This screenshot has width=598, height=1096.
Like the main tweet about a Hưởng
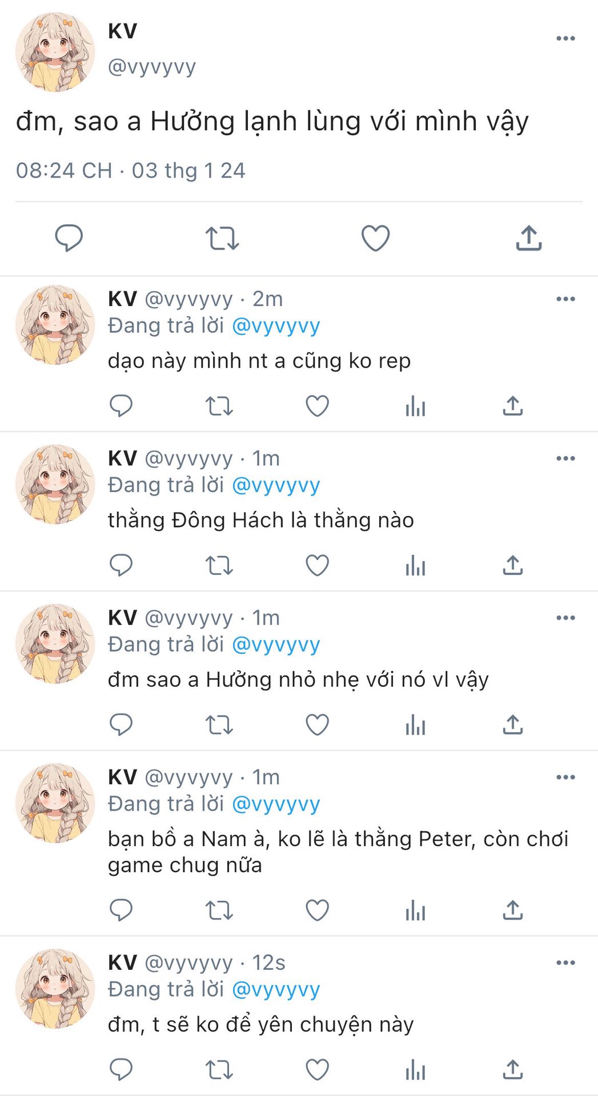(x=375, y=238)
